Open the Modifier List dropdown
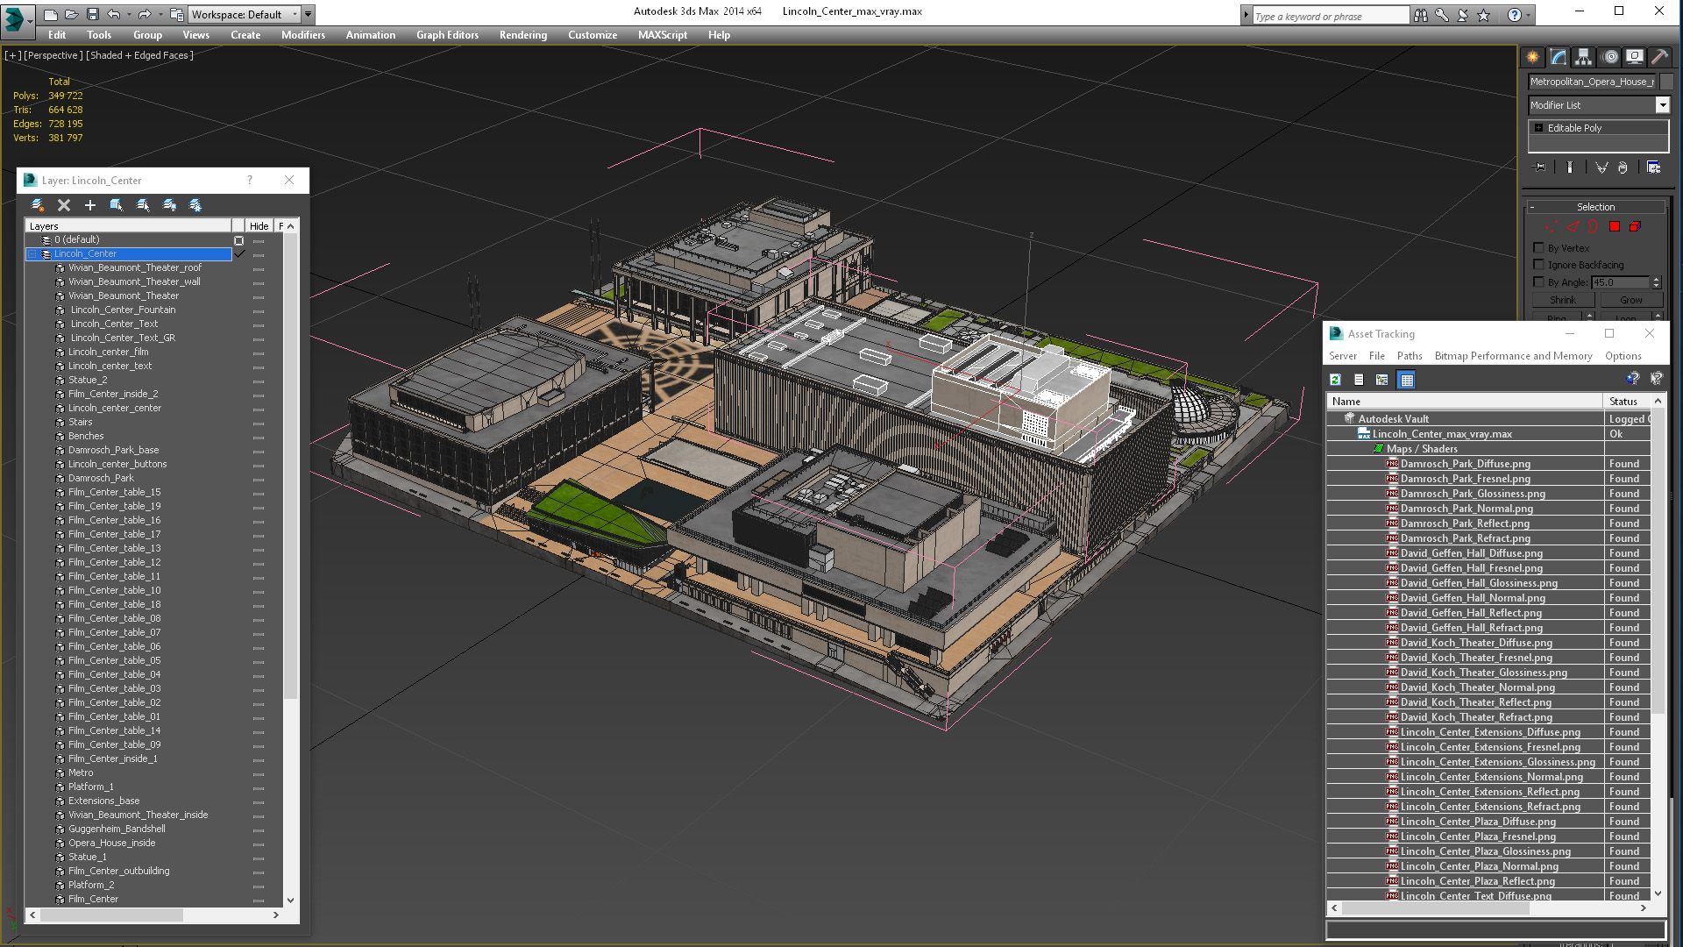The image size is (1683, 947). tap(1662, 105)
